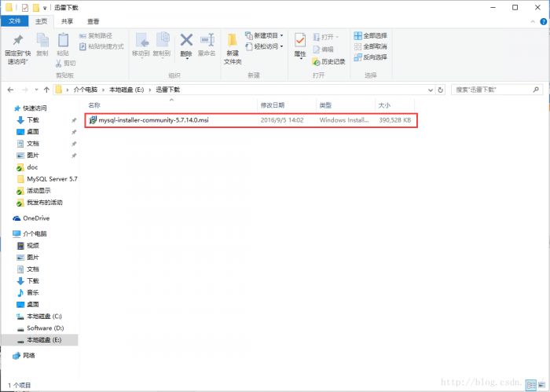Click the ribbon Open button
Viewport: 550px width, 392px height.
pyautogui.click(x=325, y=37)
